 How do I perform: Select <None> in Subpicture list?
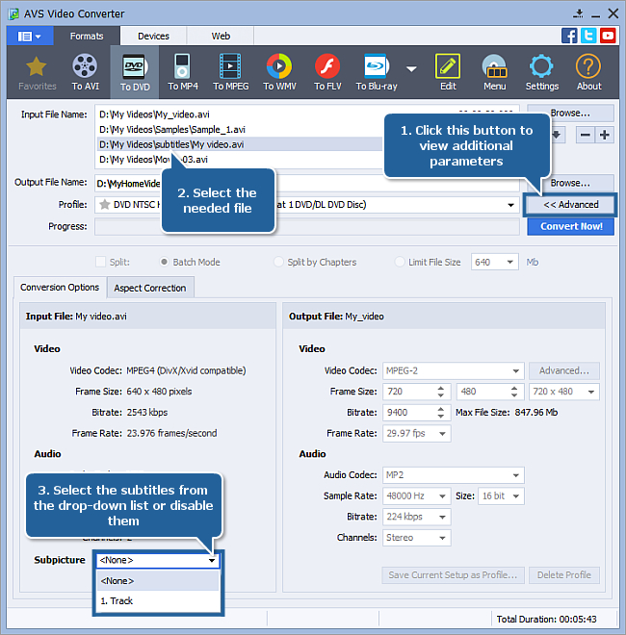pos(158,581)
